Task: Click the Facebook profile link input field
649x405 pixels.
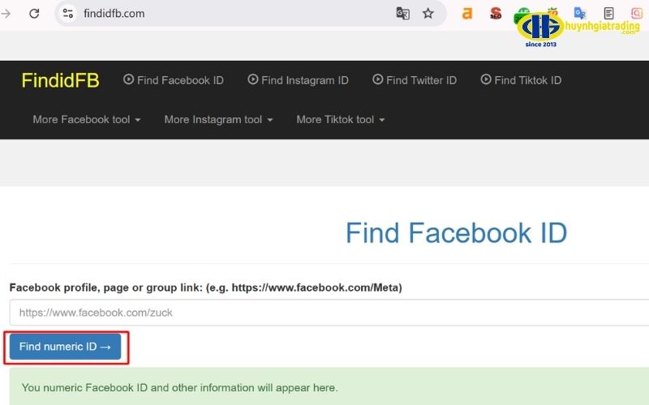Action: [329, 313]
